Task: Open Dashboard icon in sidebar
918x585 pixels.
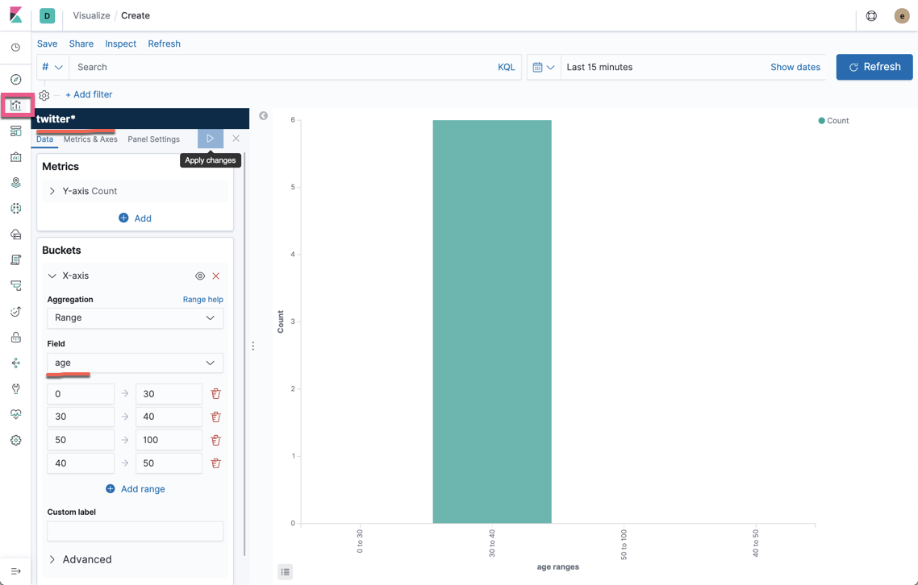Action: coord(16,131)
